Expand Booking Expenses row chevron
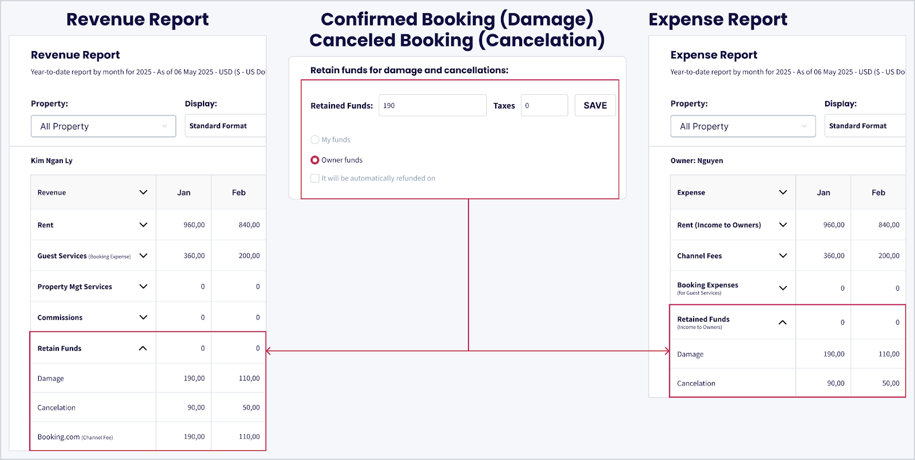 pyautogui.click(x=783, y=288)
